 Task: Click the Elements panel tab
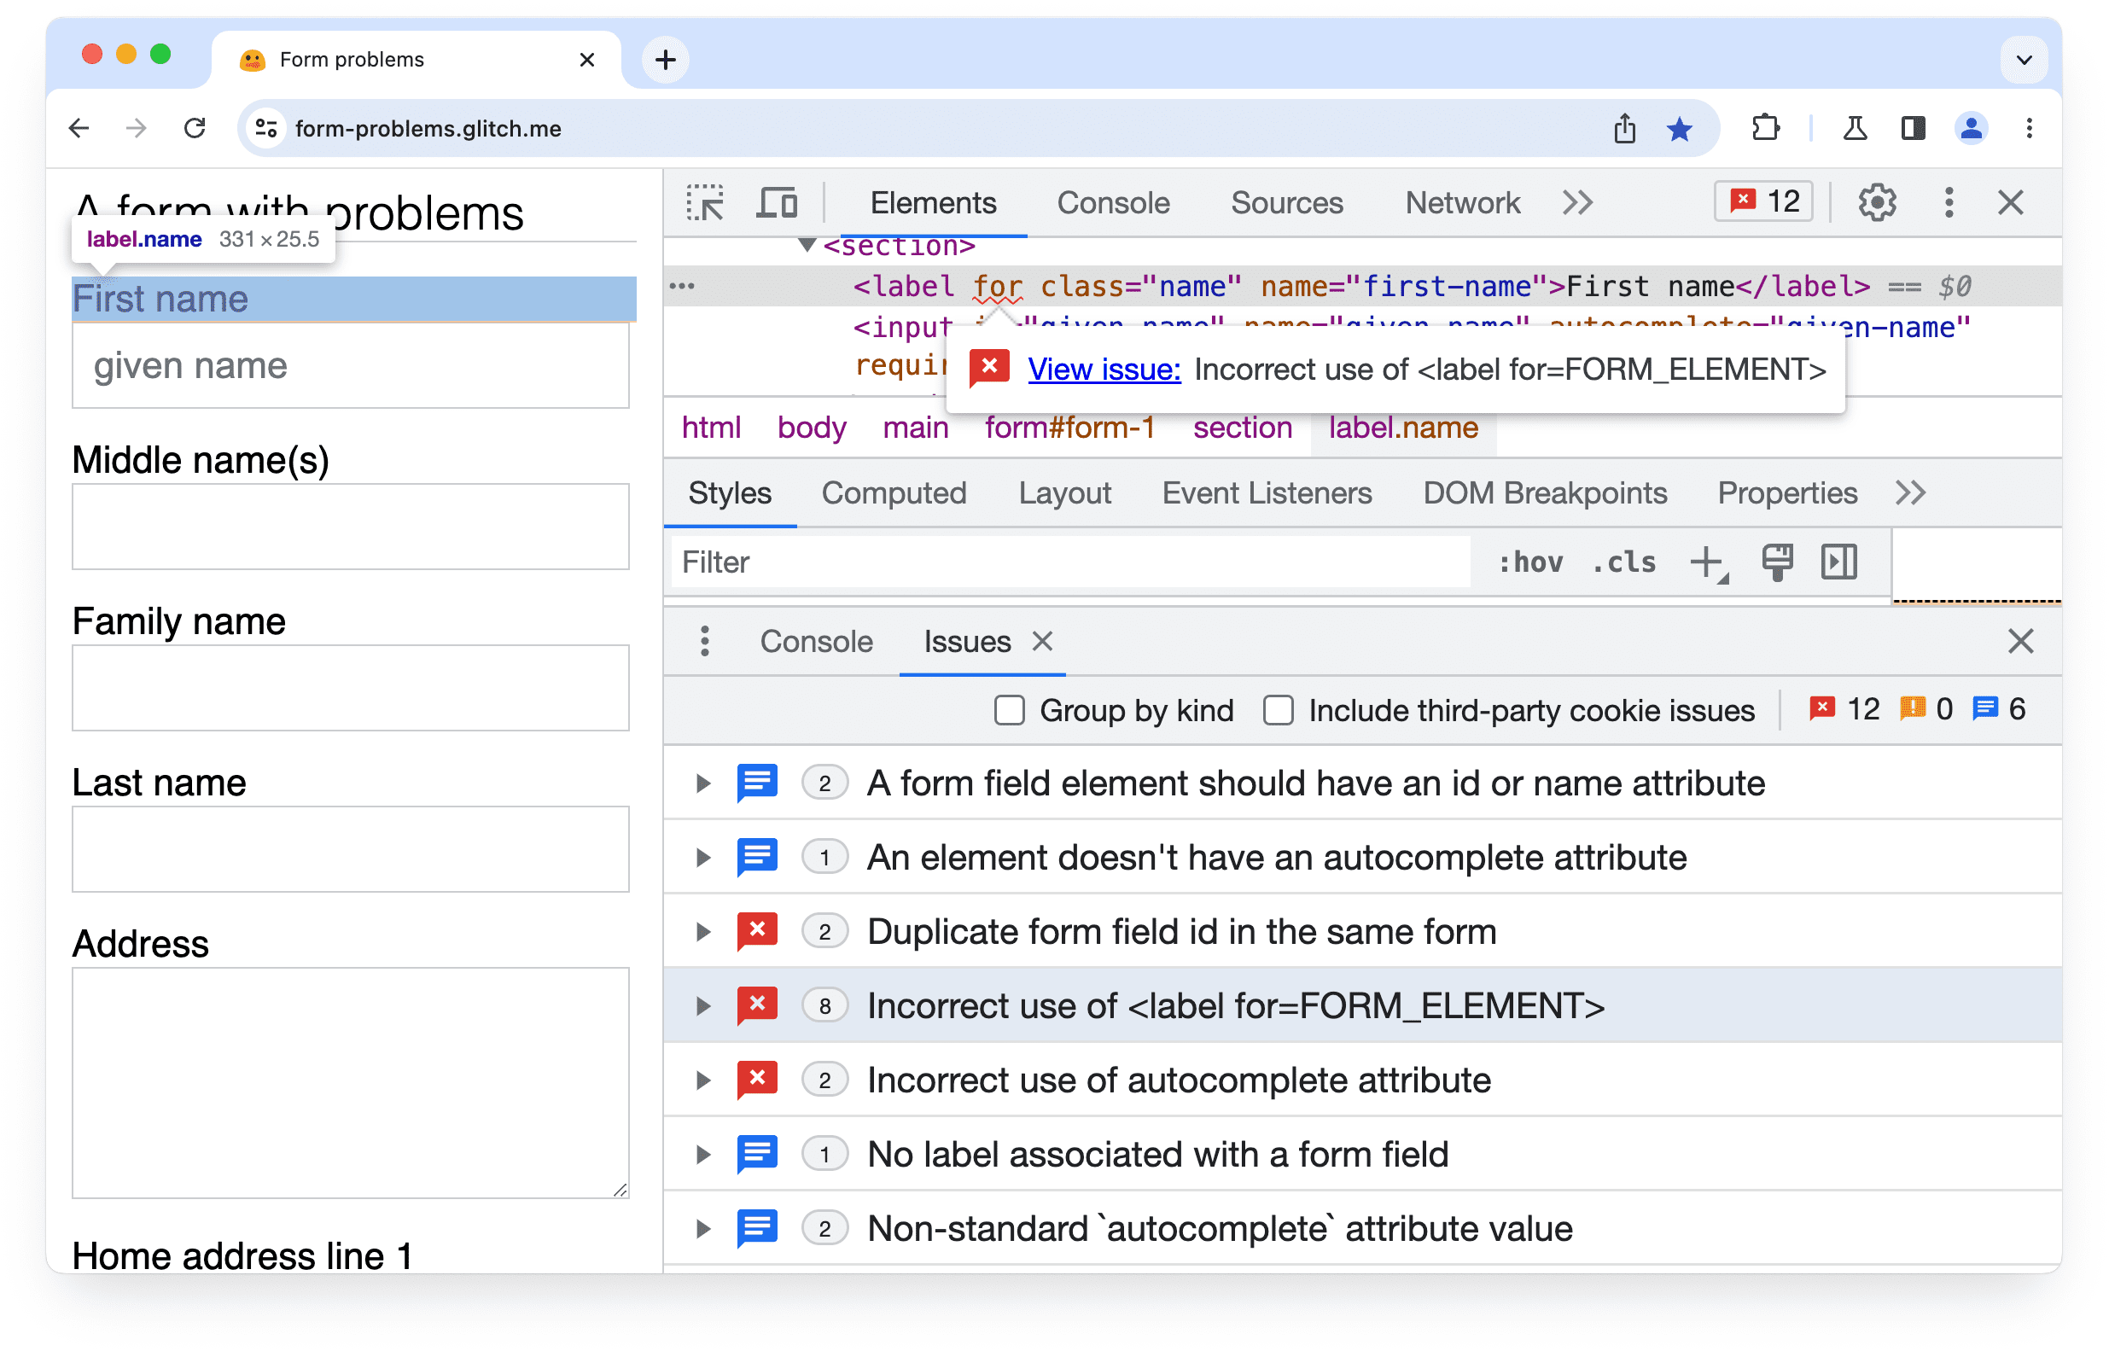[x=935, y=203]
